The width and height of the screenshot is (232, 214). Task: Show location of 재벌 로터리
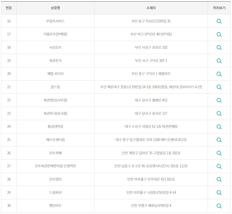[x=219, y=74]
